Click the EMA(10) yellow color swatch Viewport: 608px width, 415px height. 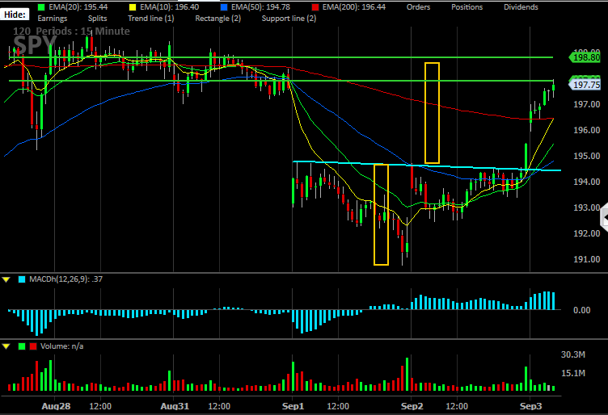pos(133,7)
